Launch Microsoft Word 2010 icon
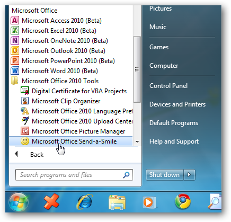Image resolution: width=231 pixels, height=222 pixels. click(15, 71)
